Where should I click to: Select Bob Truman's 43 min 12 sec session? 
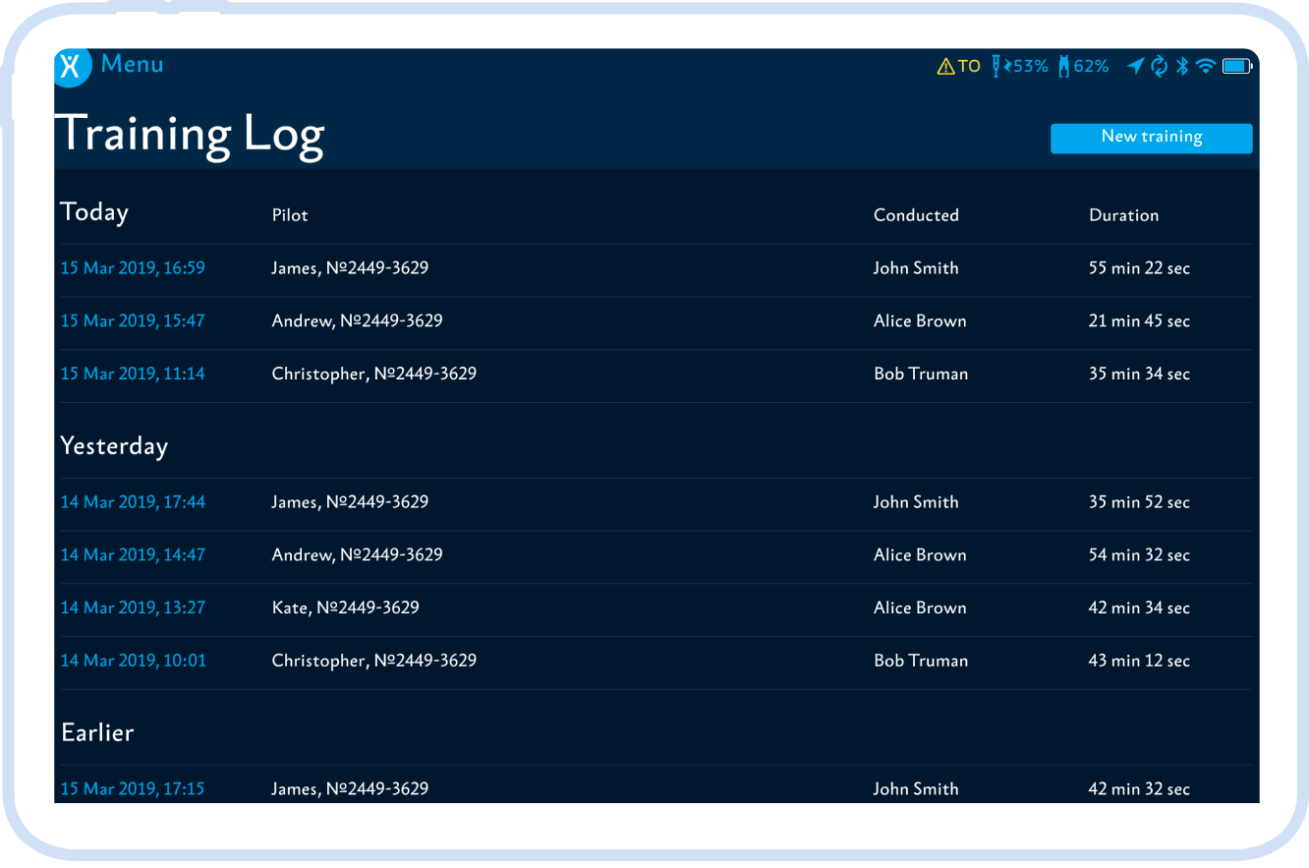click(133, 661)
